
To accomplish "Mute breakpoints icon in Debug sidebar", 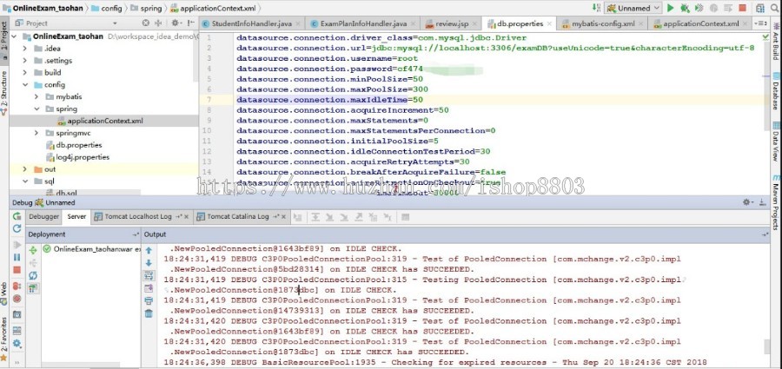I will pos(17,299).
